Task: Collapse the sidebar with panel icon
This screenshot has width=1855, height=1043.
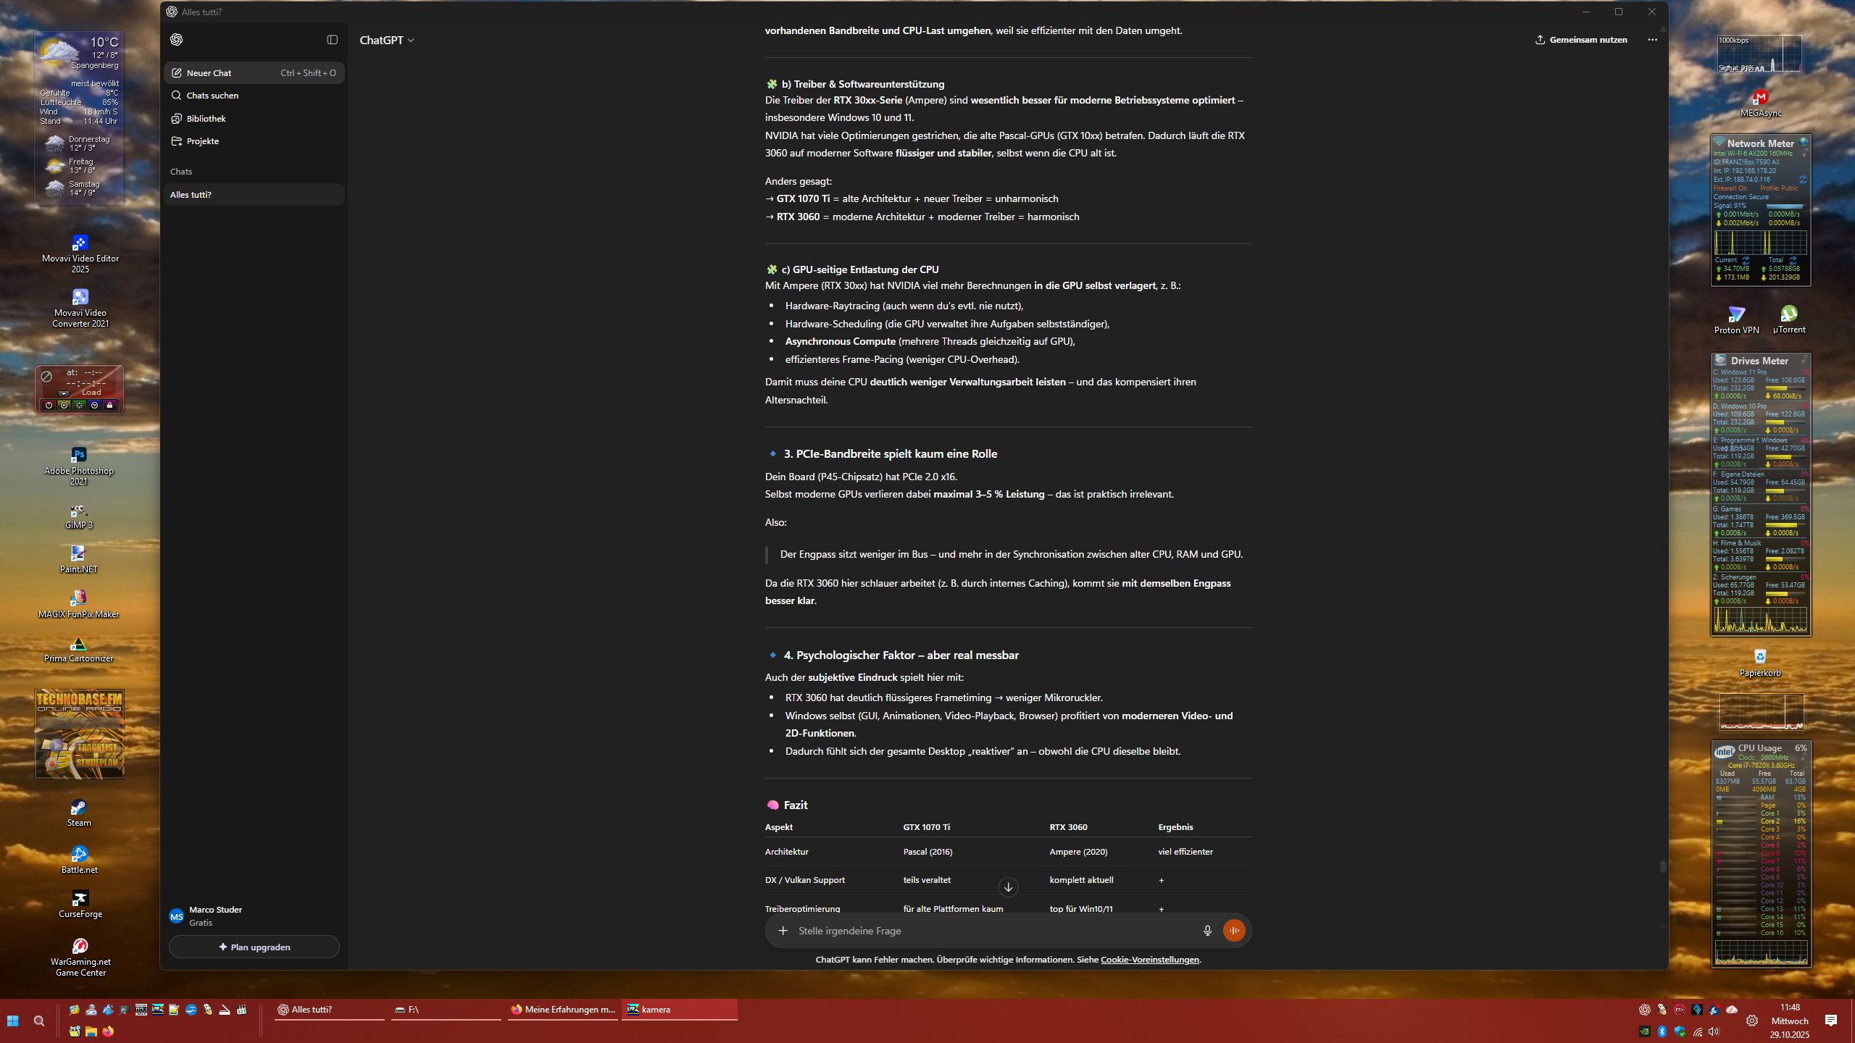Action: [x=332, y=40]
